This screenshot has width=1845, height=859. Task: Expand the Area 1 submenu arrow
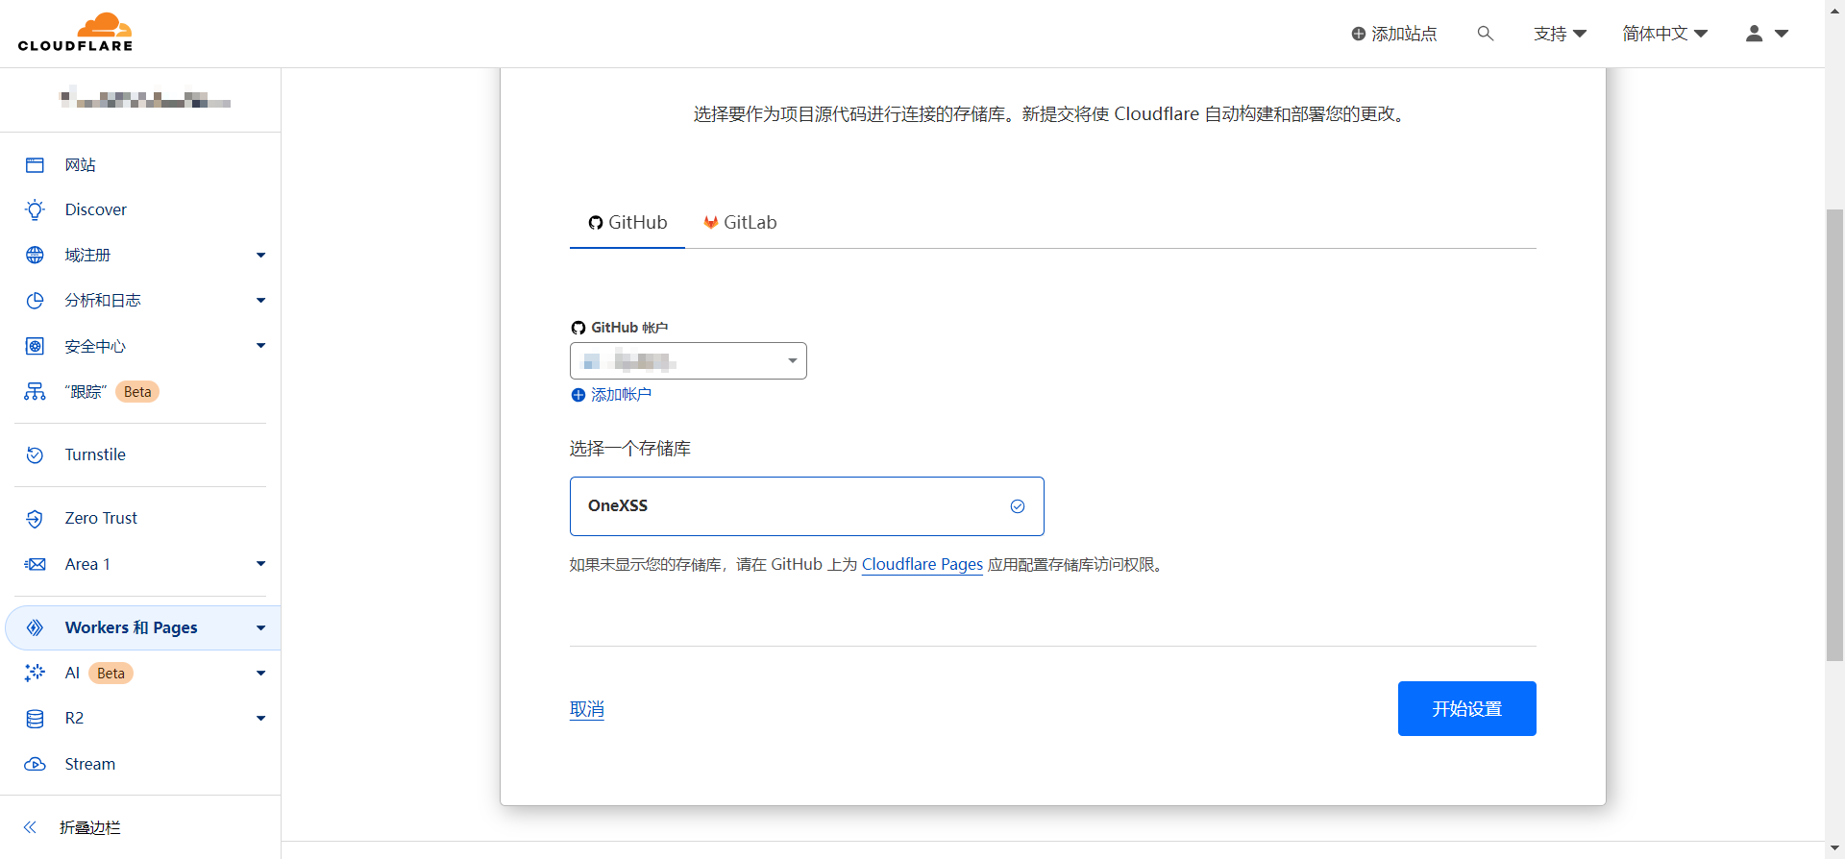260,564
